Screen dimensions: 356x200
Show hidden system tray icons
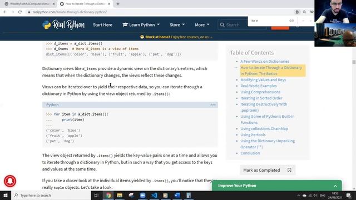pyautogui.click(x=299, y=195)
